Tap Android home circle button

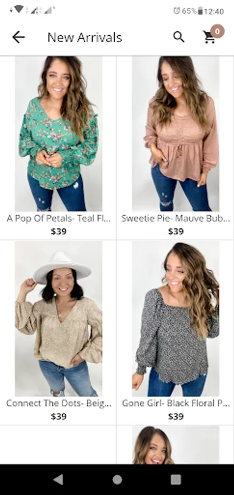(117, 480)
